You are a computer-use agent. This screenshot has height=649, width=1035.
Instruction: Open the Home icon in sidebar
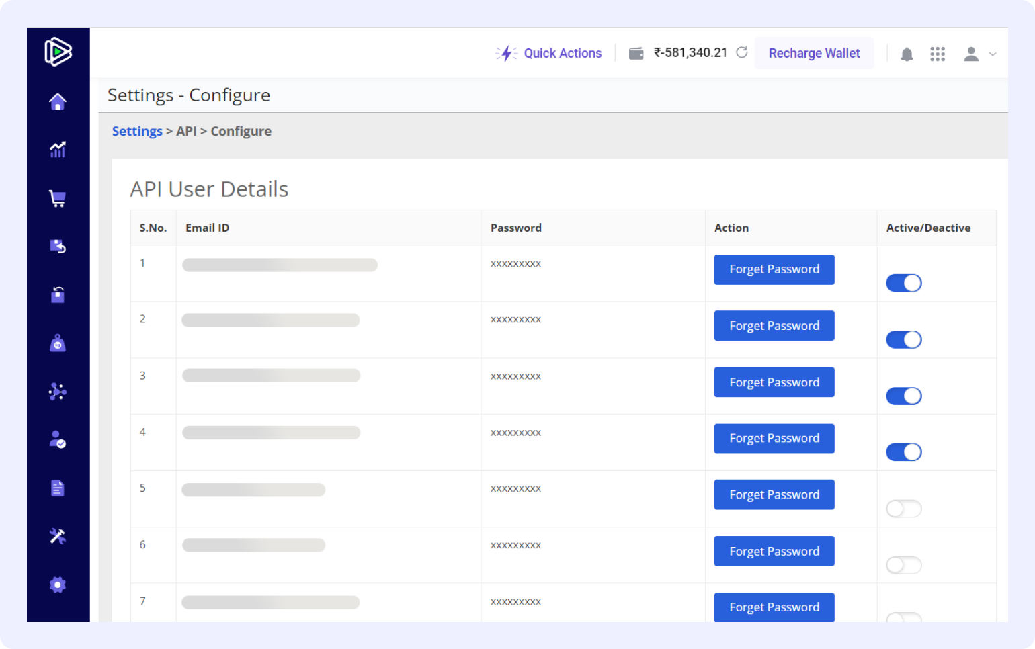(x=58, y=102)
